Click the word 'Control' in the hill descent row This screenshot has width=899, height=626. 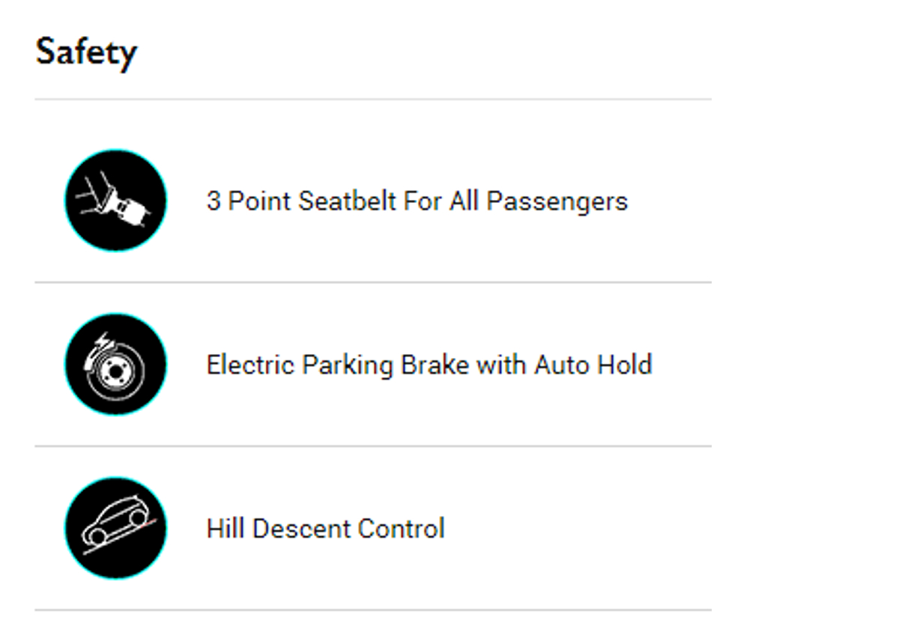tap(401, 529)
